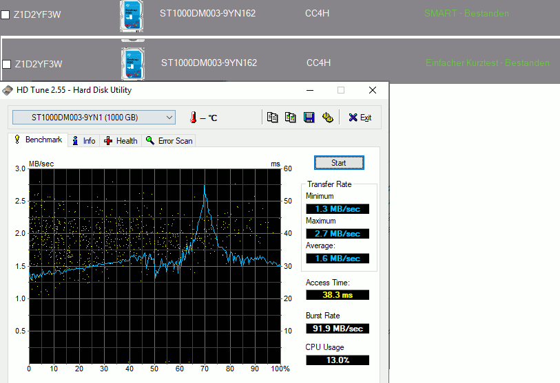Click drive image in Einfacher Kurztest row
Screen dimensions: 560x383
click(133, 64)
